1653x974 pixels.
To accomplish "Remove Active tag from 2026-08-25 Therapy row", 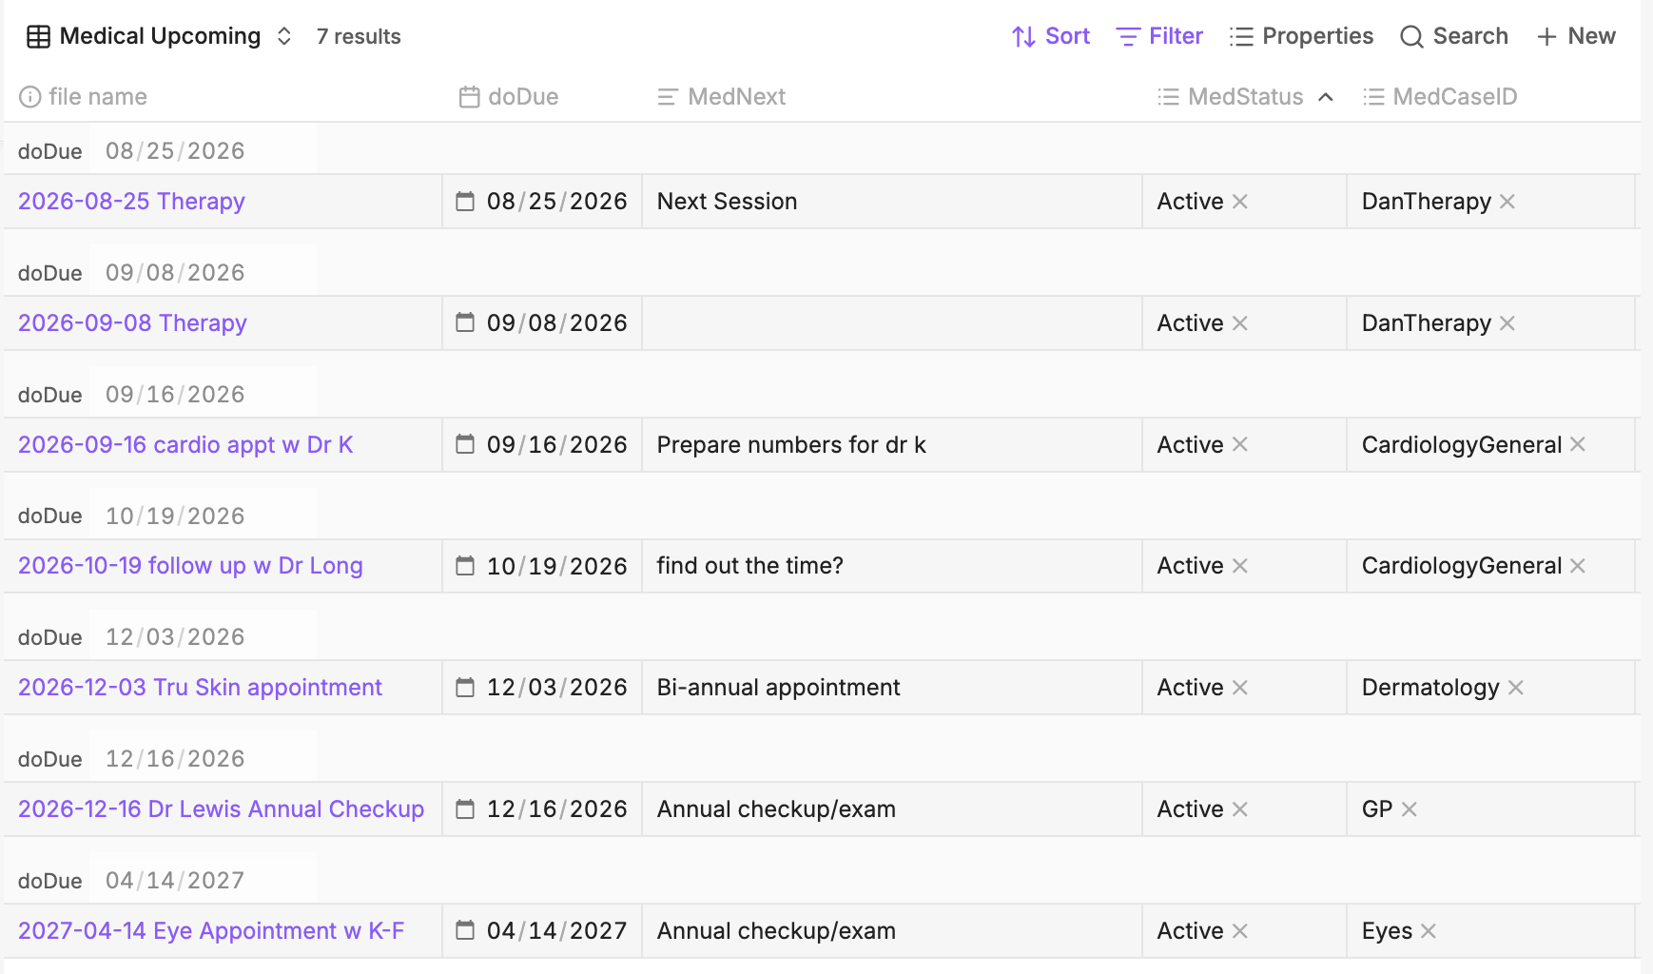I will coord(1240,202).
